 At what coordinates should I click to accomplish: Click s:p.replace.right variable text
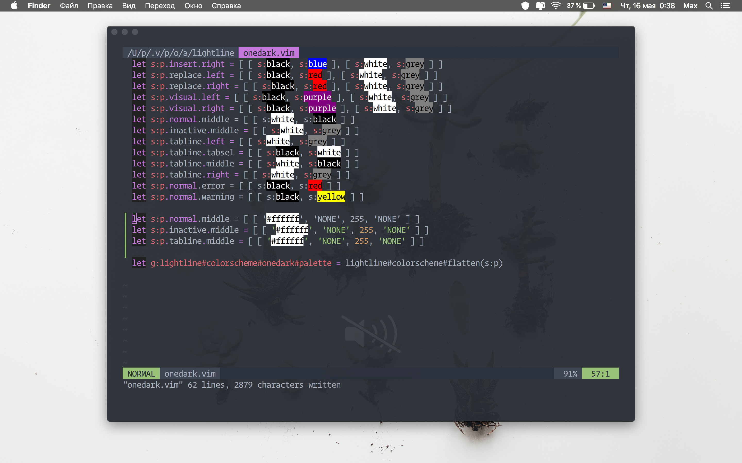pyautogui.click(x=190, y=86)
